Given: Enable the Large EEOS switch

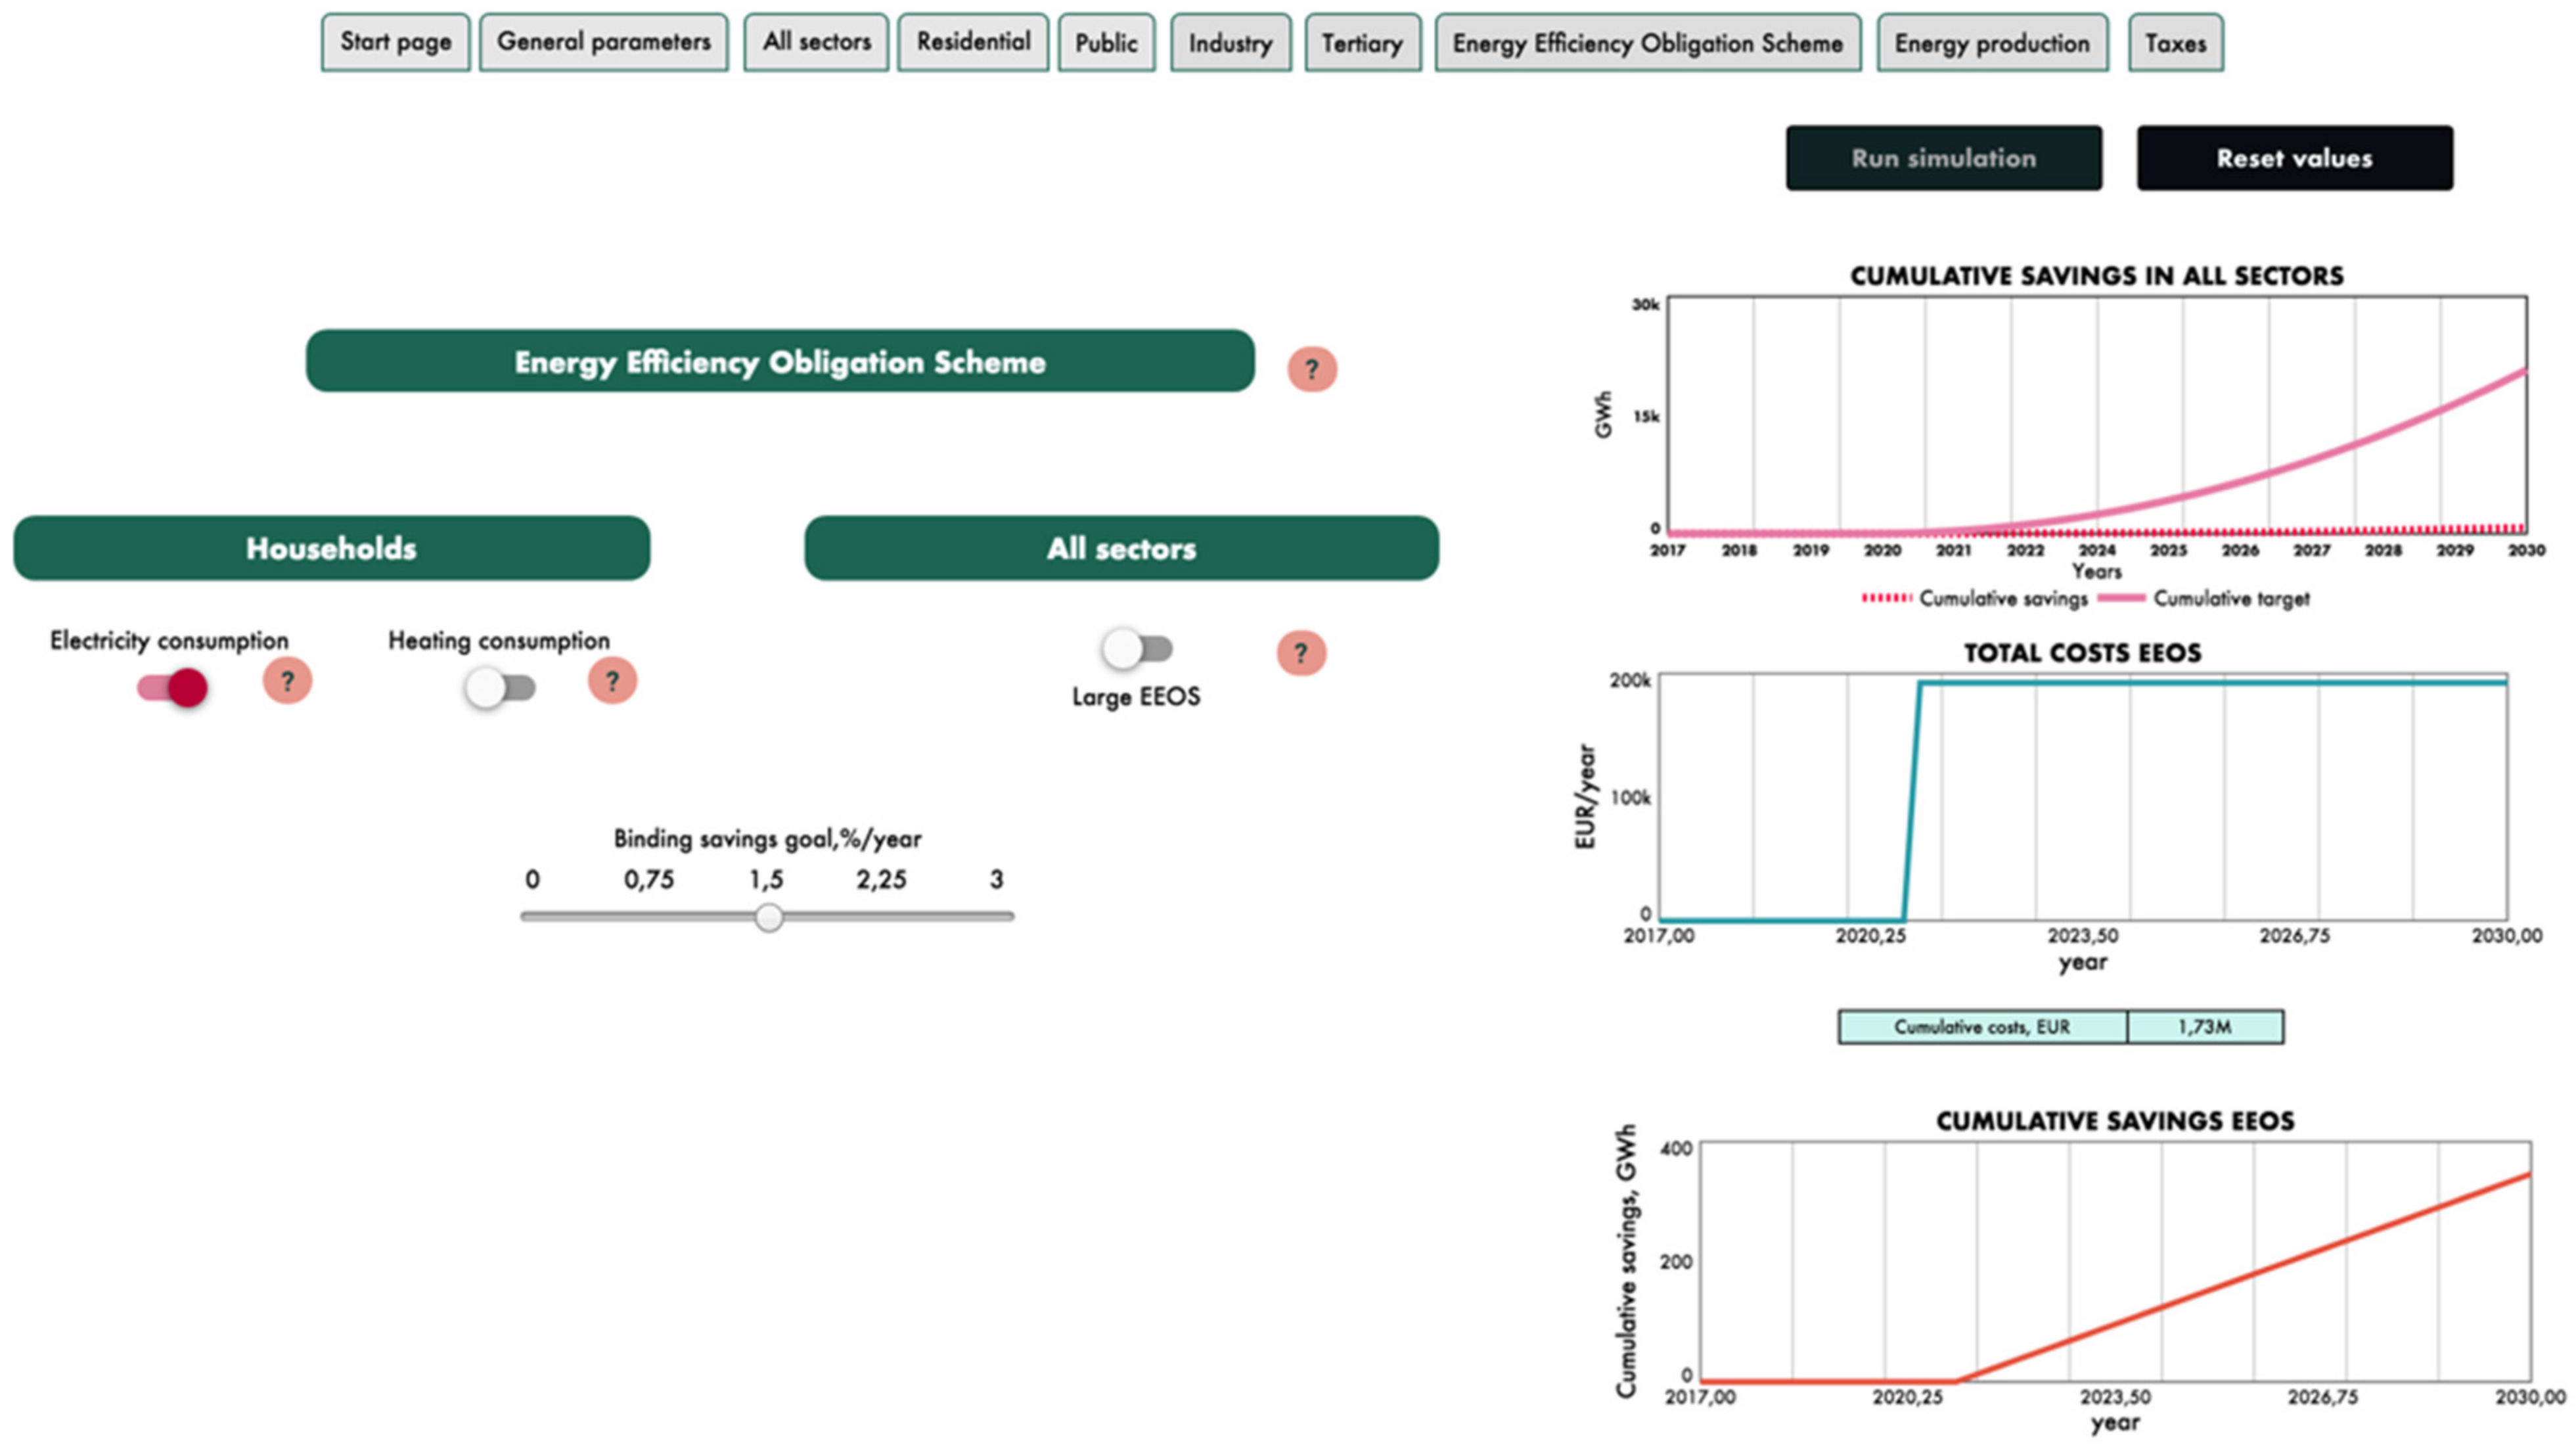Looking at the screenshot, I should point(1136,649).
